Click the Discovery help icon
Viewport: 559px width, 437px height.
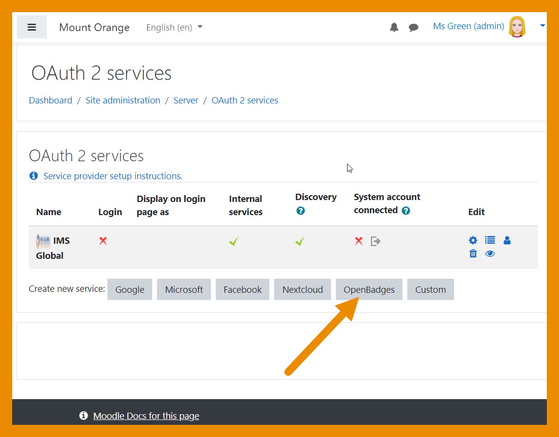(x=300, y=211)
